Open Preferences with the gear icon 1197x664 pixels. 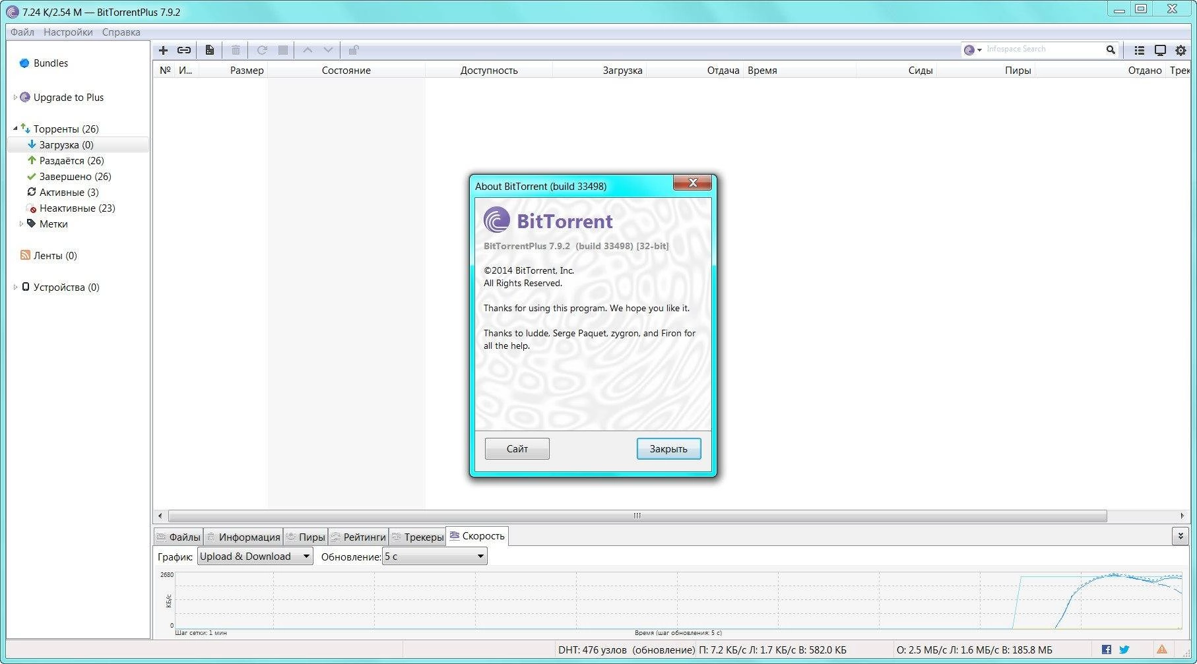click(1181, 50)
